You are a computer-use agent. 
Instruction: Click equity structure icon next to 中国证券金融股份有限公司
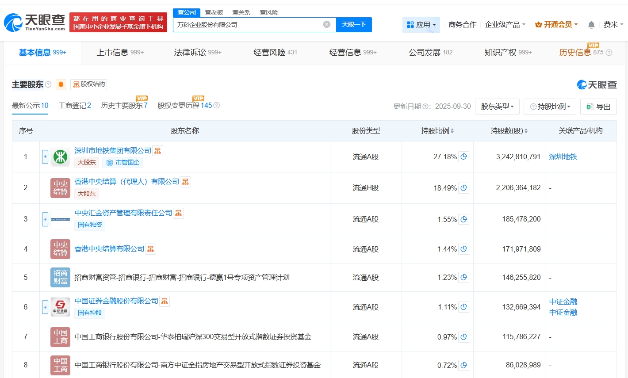coord(165,301)
